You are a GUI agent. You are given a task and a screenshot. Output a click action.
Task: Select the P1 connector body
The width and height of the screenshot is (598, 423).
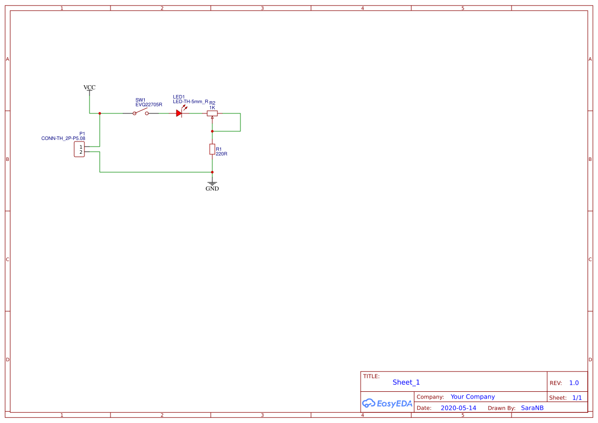tap(79, 149)
